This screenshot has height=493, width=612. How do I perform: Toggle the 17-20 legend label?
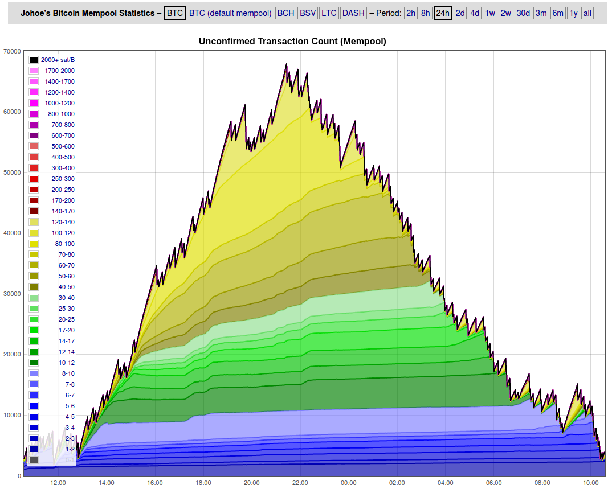[x=66, y=330]
